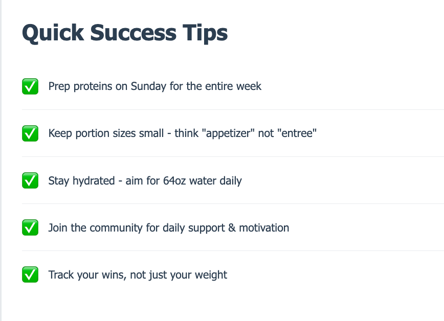Click the Quick Success Tips heading

(x=125, y=33)
